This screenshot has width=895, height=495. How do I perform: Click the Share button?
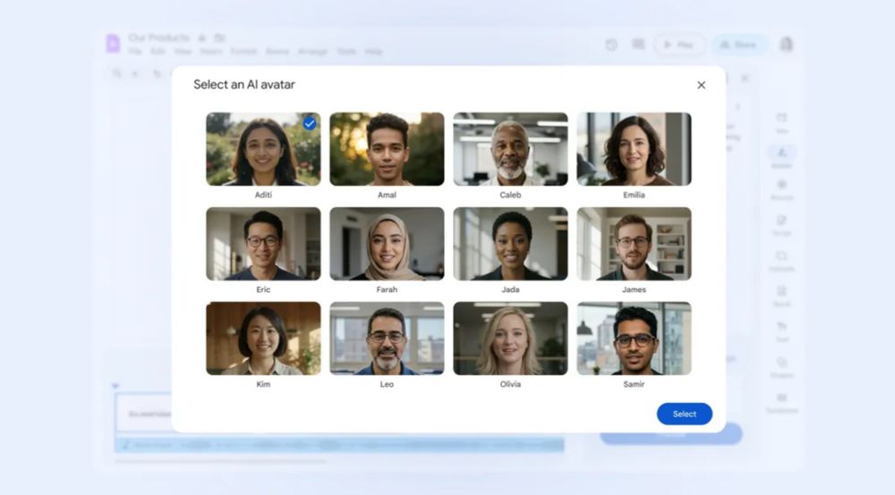click(739, 45)
